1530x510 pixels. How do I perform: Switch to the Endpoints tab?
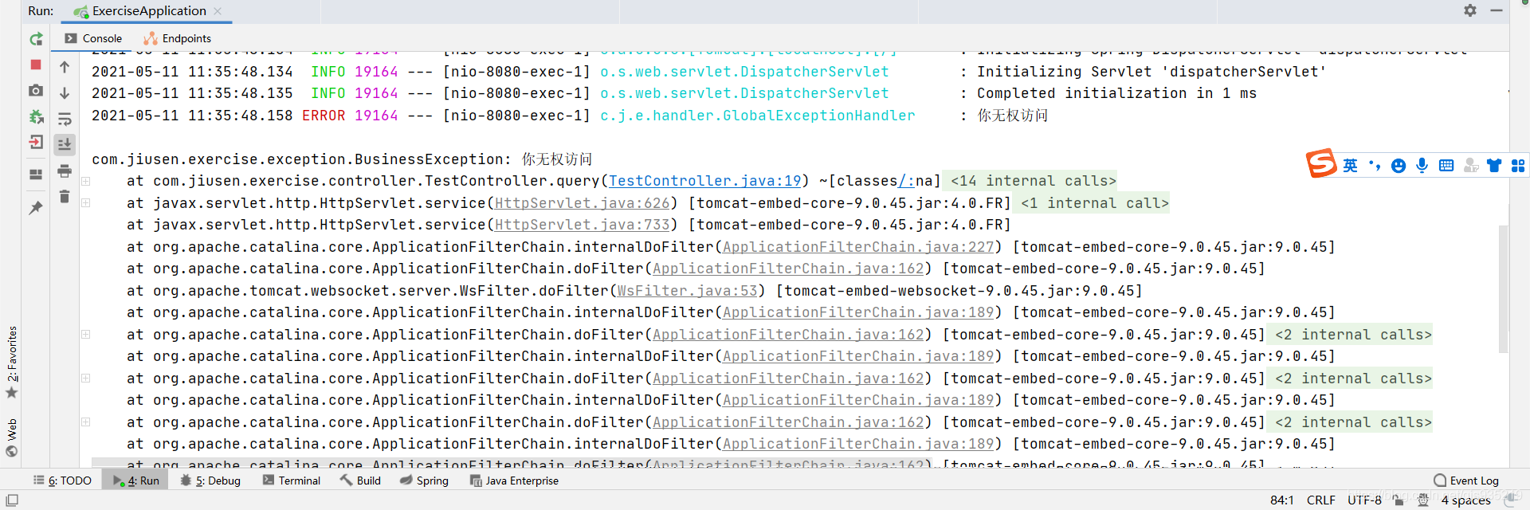point(177,38)
